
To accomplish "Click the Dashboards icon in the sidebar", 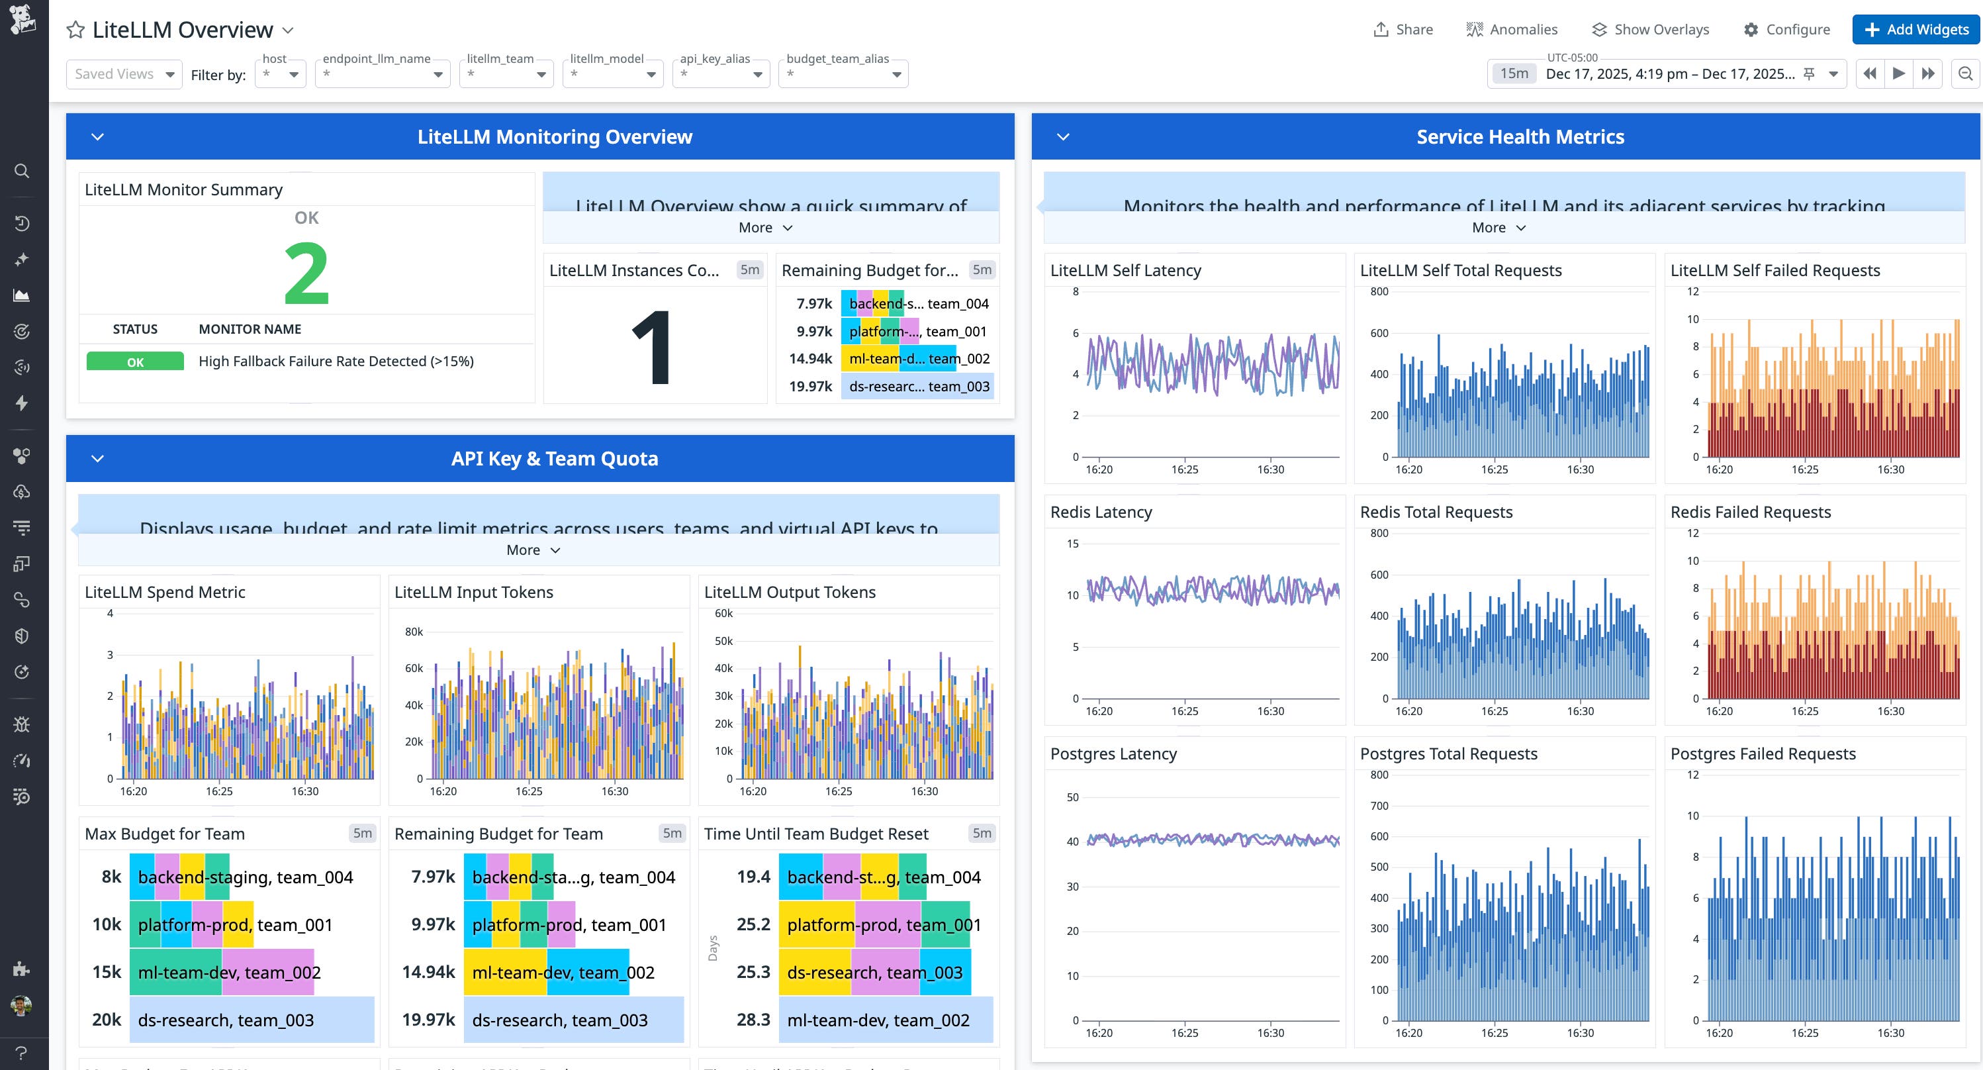I will pyautogui.click(x=23, y=295).
